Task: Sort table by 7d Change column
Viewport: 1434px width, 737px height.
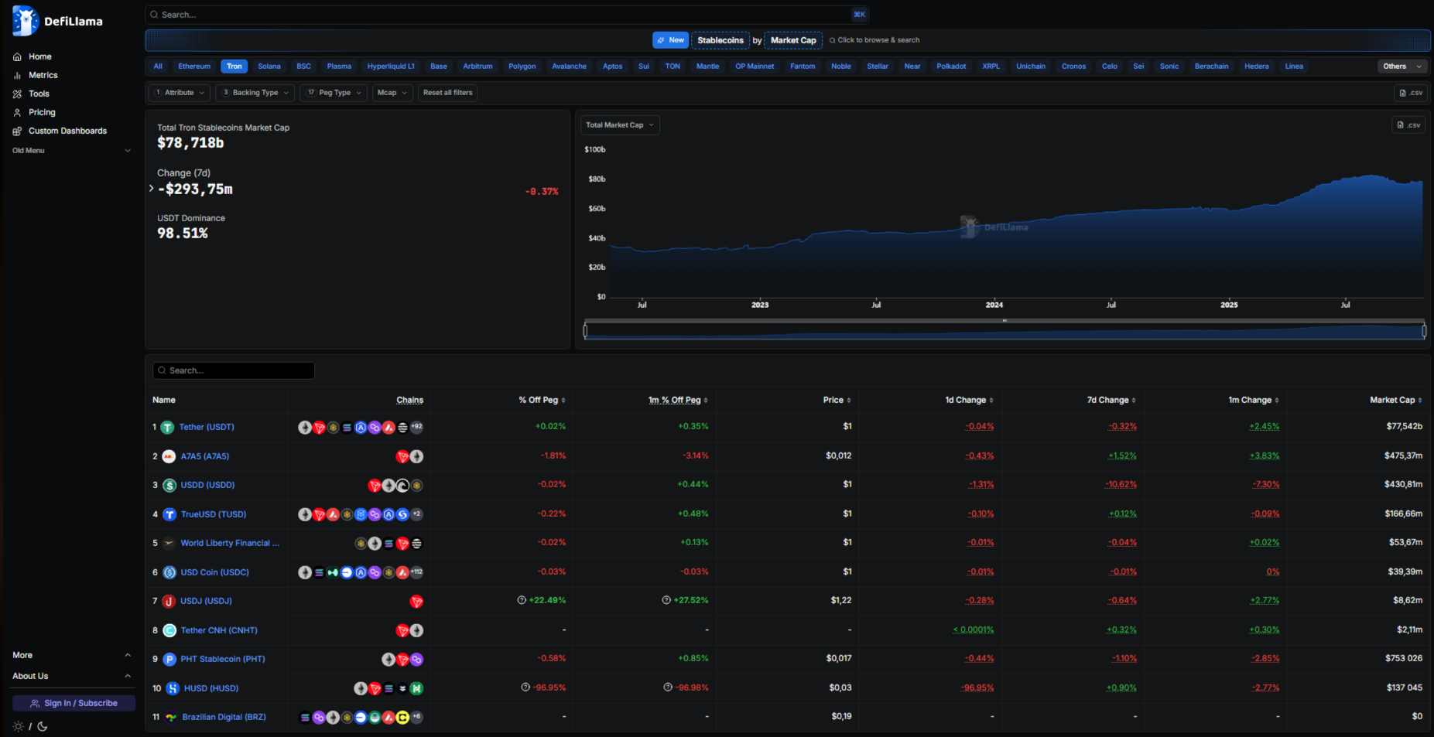Action: (1111, 400)
